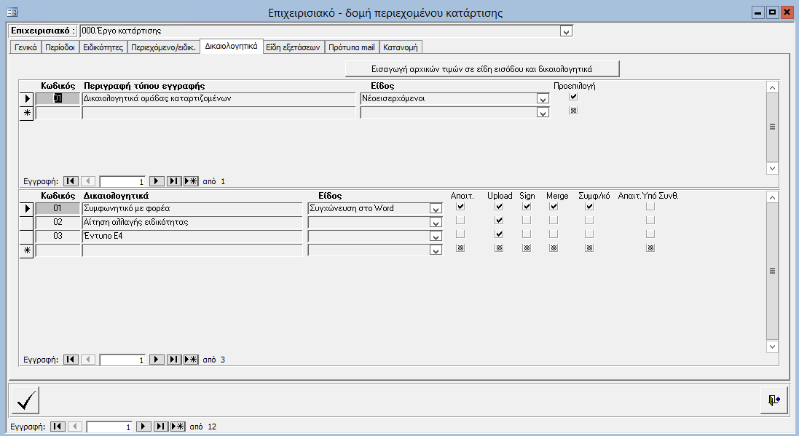Go to last record in documents subform navigator

(174, 360)
